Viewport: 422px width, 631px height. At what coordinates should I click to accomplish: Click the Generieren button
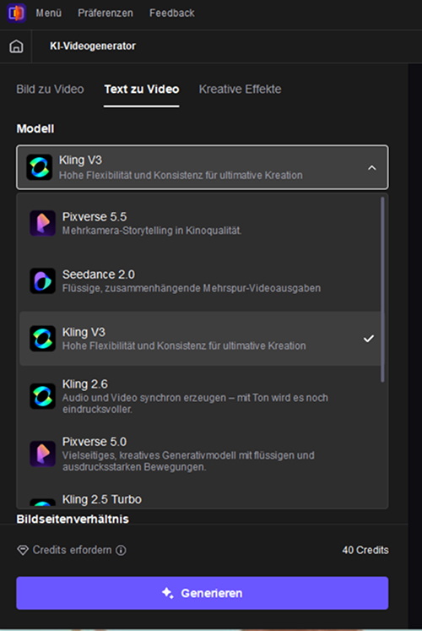click(x=203, y=593)
